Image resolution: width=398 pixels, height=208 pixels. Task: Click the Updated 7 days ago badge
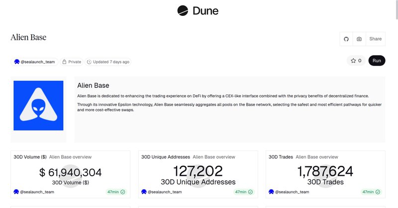pyautogui.click(x=108, y=62)
